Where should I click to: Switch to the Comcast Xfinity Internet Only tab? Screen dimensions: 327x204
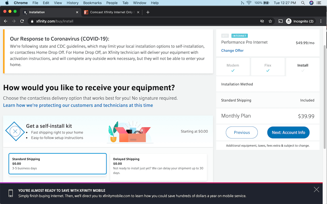(112, 12)
